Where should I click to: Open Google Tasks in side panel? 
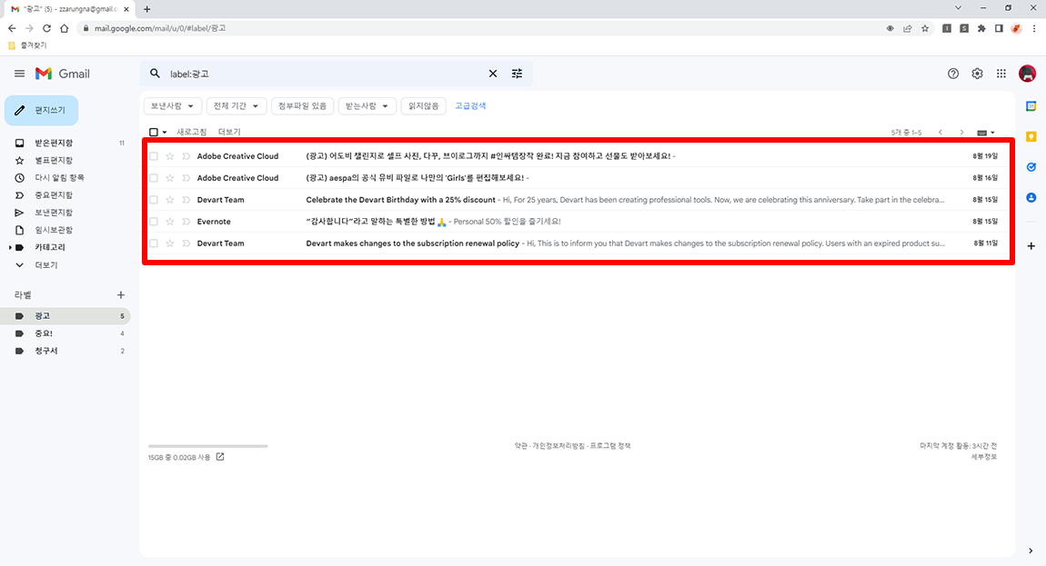click(x=1031, y=167)
